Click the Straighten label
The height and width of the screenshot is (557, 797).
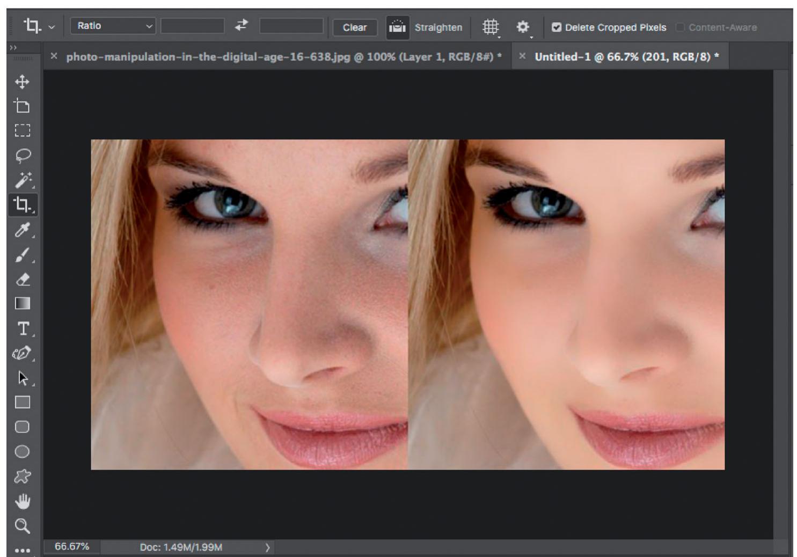438,27
